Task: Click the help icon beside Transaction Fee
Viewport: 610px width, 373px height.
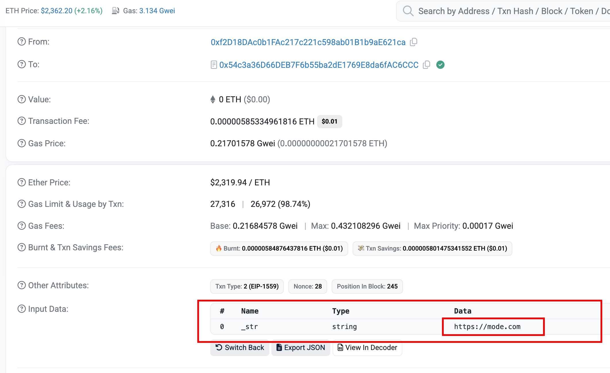Action: (x=22, y=121)
